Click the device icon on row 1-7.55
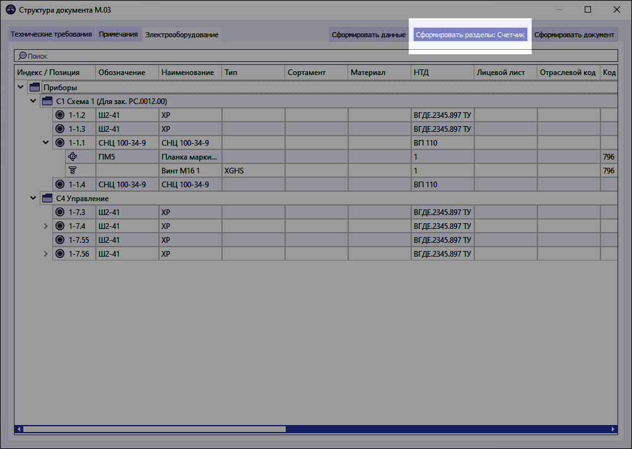 coord(59,240)
